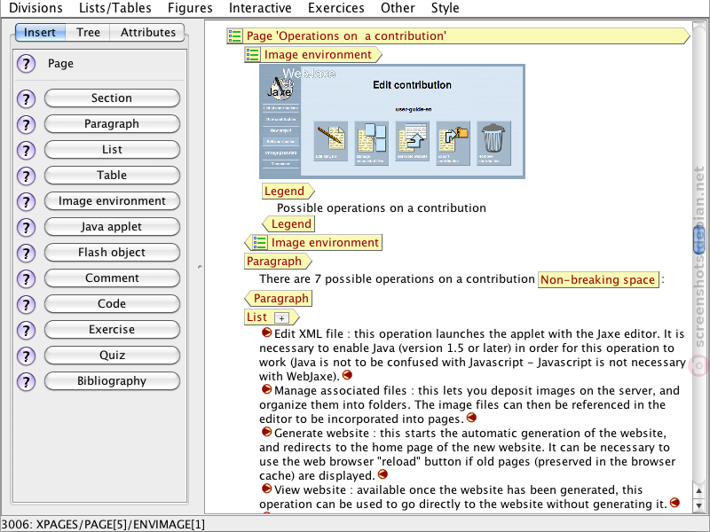Viewport: 710px width, 532px height.
Task: Click end marker after 'cache) are displayed.'
Action: click(x=383, y=474)
